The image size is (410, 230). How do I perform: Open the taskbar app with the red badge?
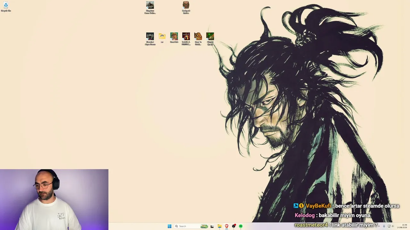click(x=234, y=226)
